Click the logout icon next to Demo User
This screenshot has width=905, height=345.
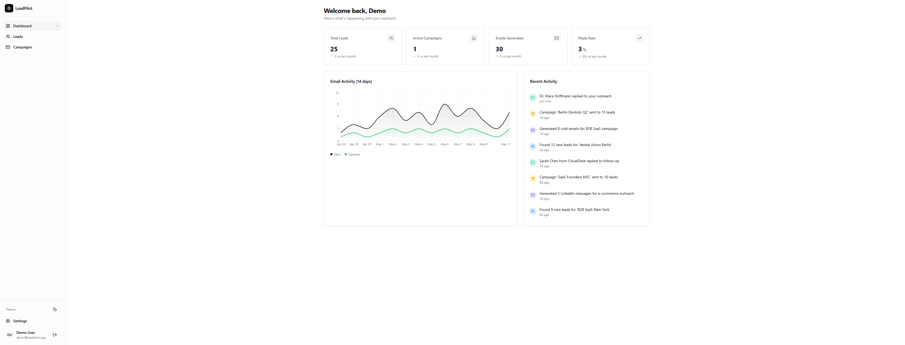[55, 334]
